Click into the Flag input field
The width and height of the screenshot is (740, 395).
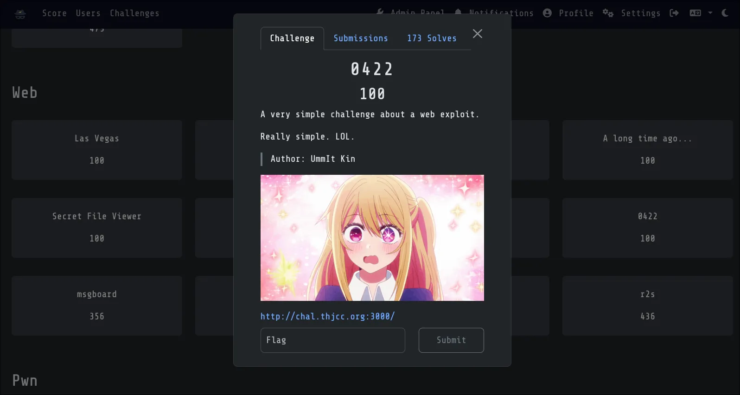[332, 340]
